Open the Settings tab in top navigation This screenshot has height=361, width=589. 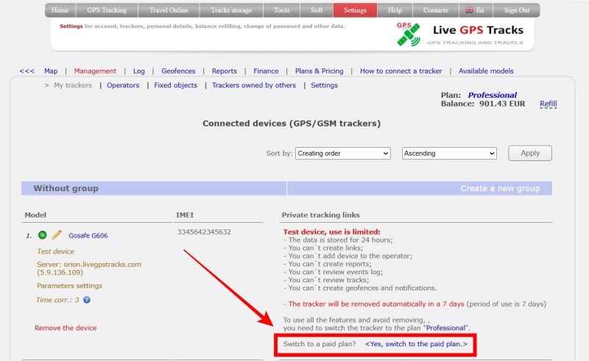pos(355,10)
